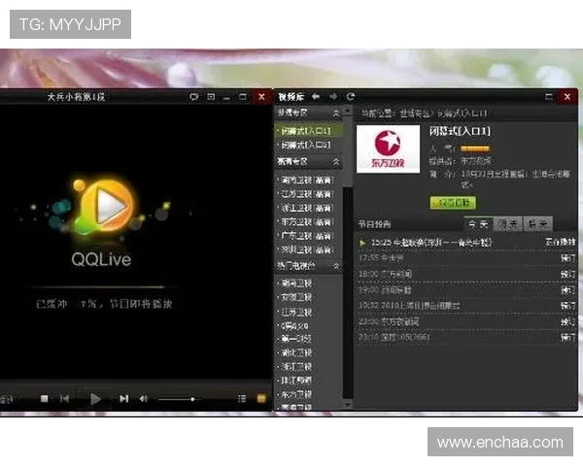
Task: Reserve the 19:00 programme via 预订
Action: [567, 290]
